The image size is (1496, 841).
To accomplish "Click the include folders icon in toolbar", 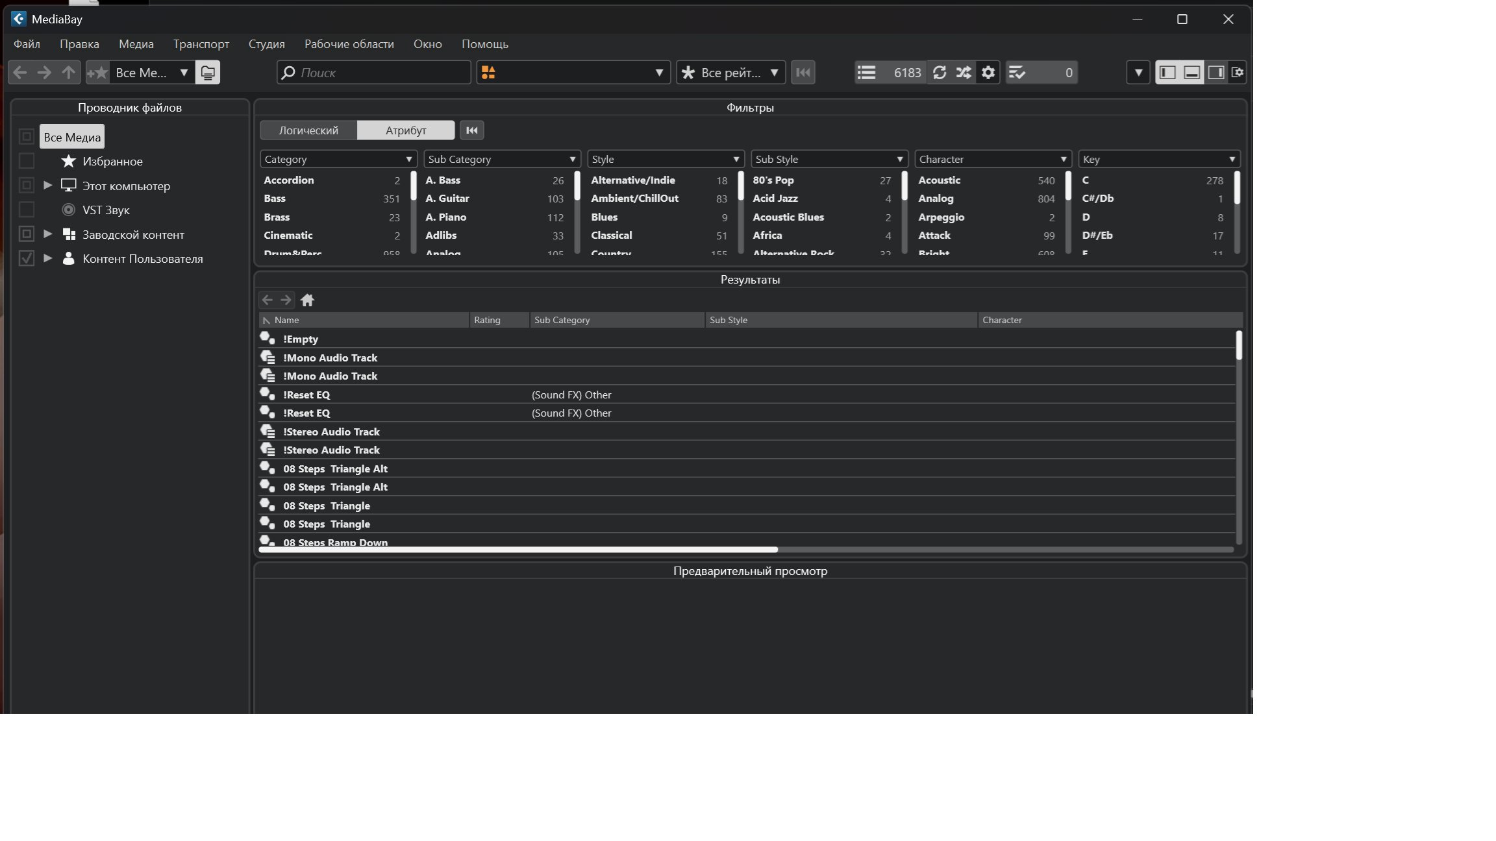I will [208, 73].
